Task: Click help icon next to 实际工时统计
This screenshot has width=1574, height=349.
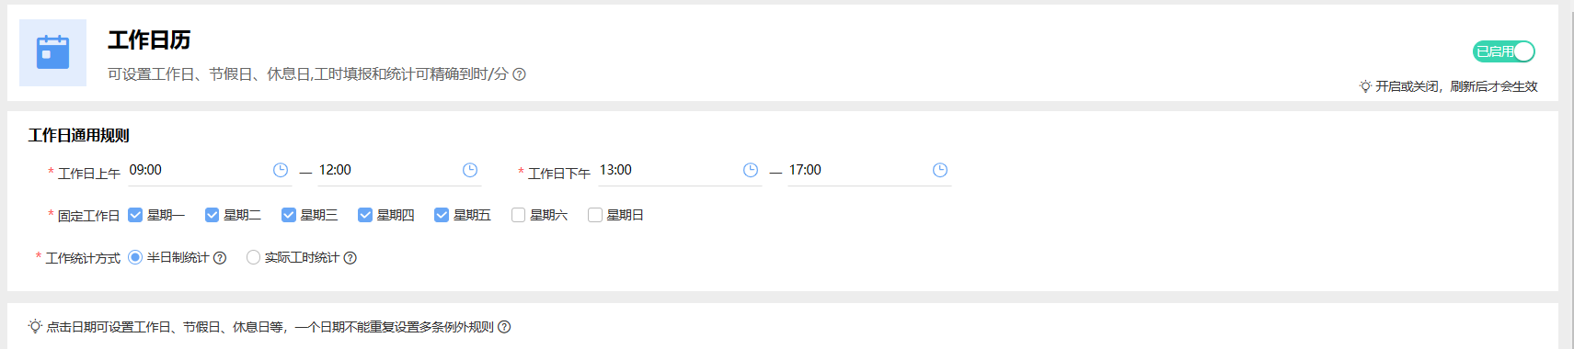Action: [350, 258]
